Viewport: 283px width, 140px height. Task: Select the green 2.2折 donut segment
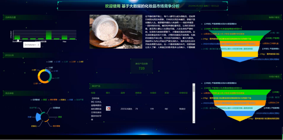(x=51, y=77)
